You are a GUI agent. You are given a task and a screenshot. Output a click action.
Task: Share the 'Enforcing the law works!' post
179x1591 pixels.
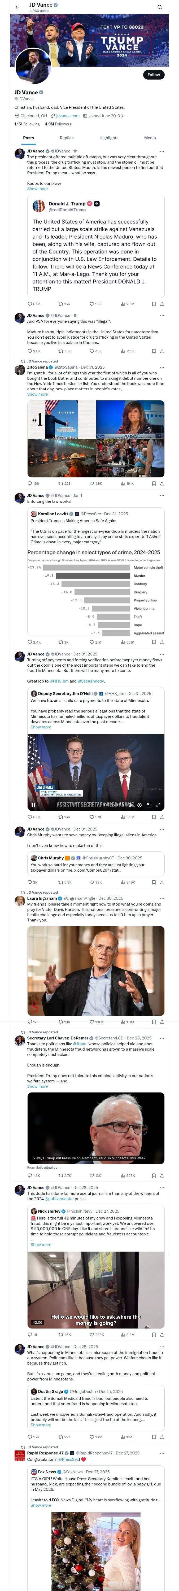[x=162, y=642]
